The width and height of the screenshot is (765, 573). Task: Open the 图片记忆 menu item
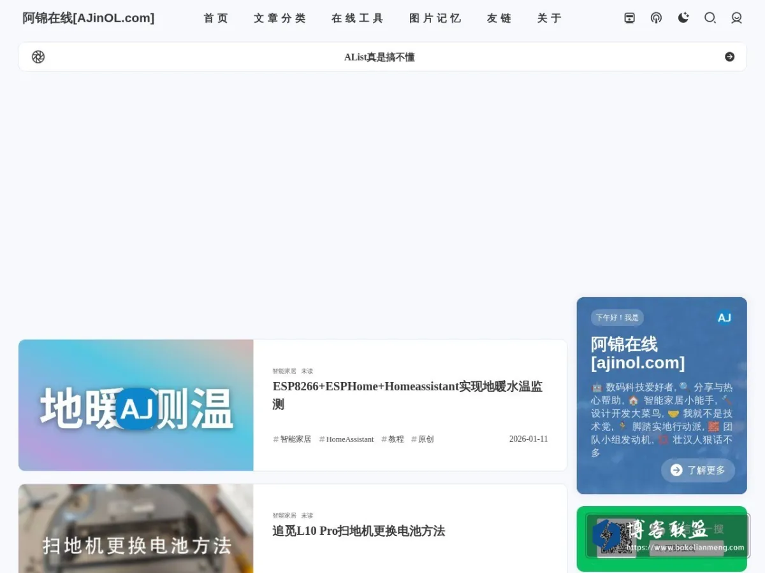(435, 18)
